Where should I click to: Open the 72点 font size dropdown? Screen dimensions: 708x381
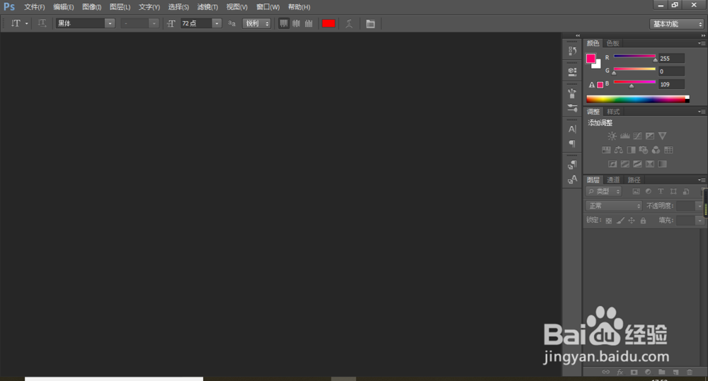pos(217,23)
